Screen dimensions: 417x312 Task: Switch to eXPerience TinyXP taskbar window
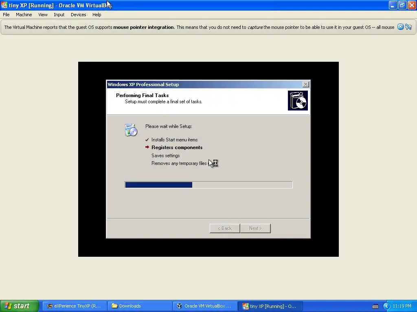pyautogui.click(x=75, y=306)
